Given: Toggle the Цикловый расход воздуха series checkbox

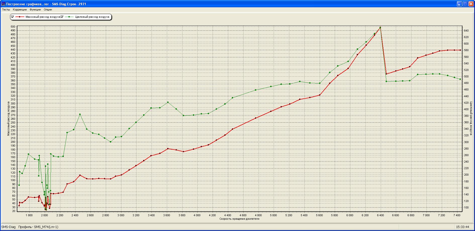Looking at the screenshot, I should point(62,17).
